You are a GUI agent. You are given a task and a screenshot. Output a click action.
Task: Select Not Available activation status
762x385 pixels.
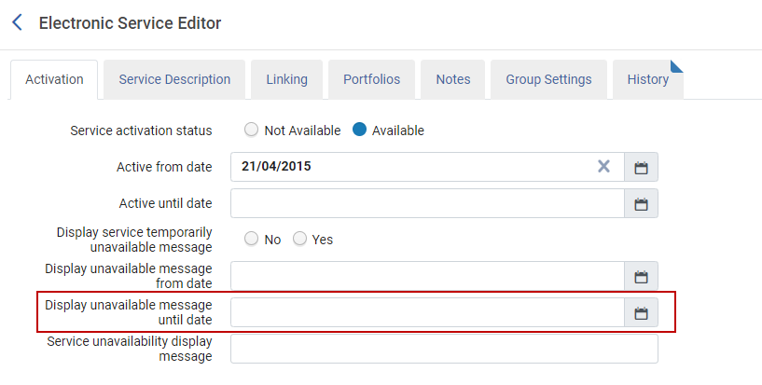[x=252, y=131]
